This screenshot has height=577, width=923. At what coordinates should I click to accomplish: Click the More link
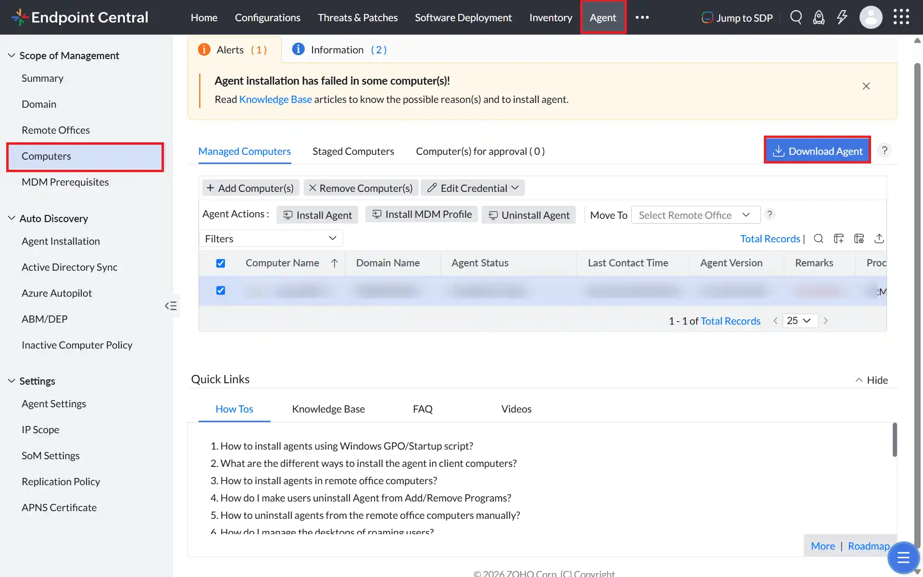[x=823, y=546]
